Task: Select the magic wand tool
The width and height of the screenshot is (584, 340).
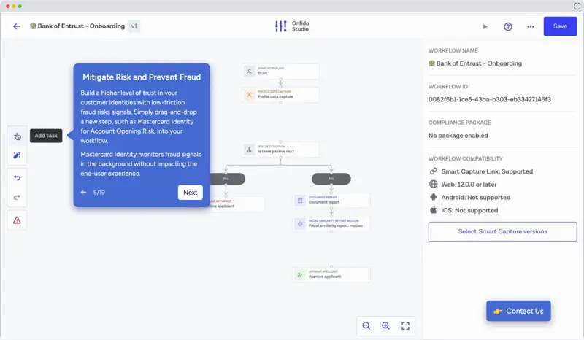Action: (17, 155)
